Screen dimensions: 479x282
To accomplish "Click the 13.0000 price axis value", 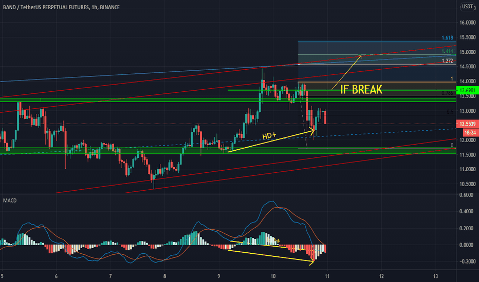I will pyautogui.click(x=467, y=111).
